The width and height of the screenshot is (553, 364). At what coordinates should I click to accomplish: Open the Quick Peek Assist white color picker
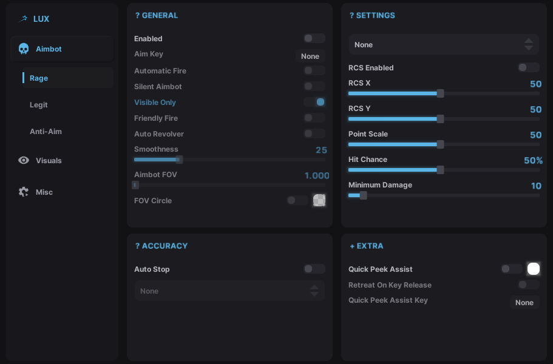point(533,269)
